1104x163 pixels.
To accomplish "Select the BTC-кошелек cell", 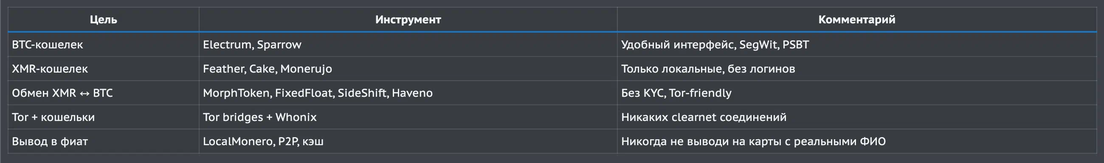I will (103, 45).
